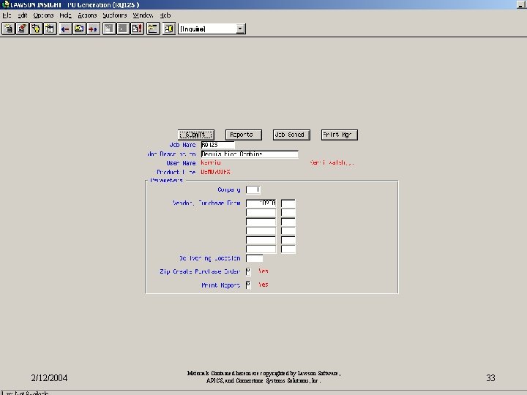Click the Parameters group label
The height and width of the screenshot is (395, 527).
pyautogui.click(x=166, y=181)
